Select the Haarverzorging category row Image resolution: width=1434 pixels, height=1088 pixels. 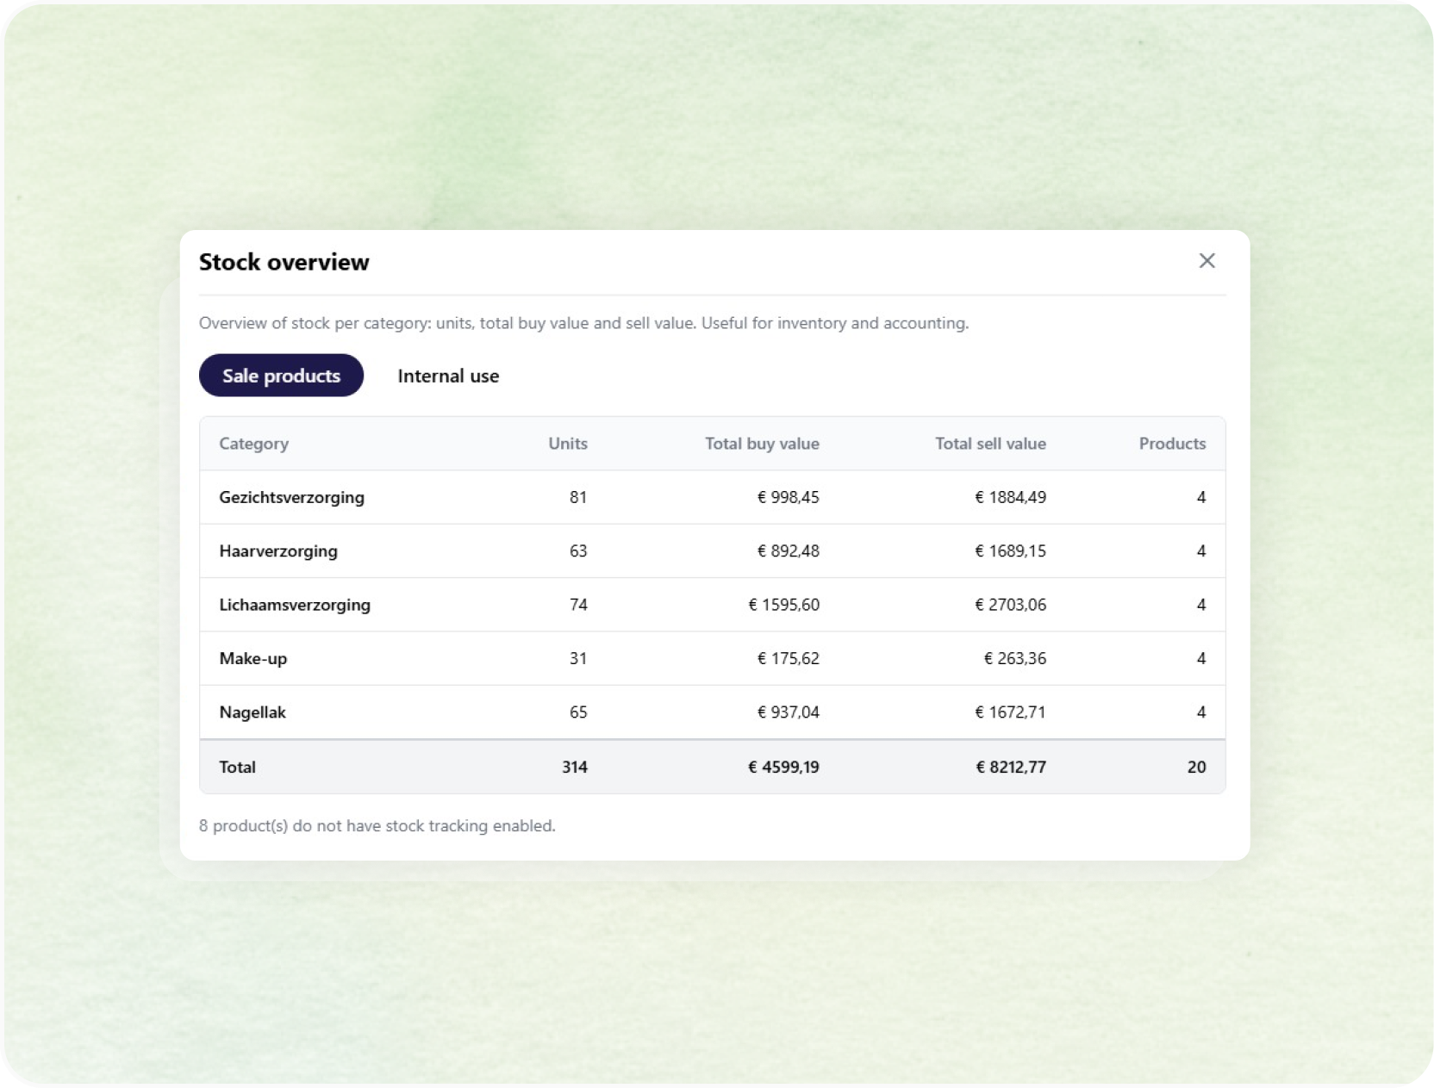[x=712, y=551]
